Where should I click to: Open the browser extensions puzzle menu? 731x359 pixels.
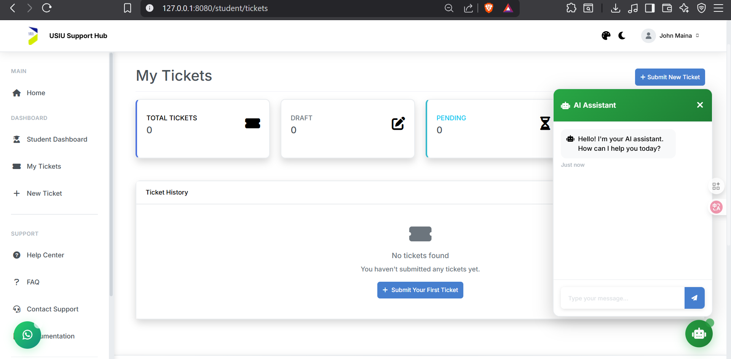click(x=571, y=8)
